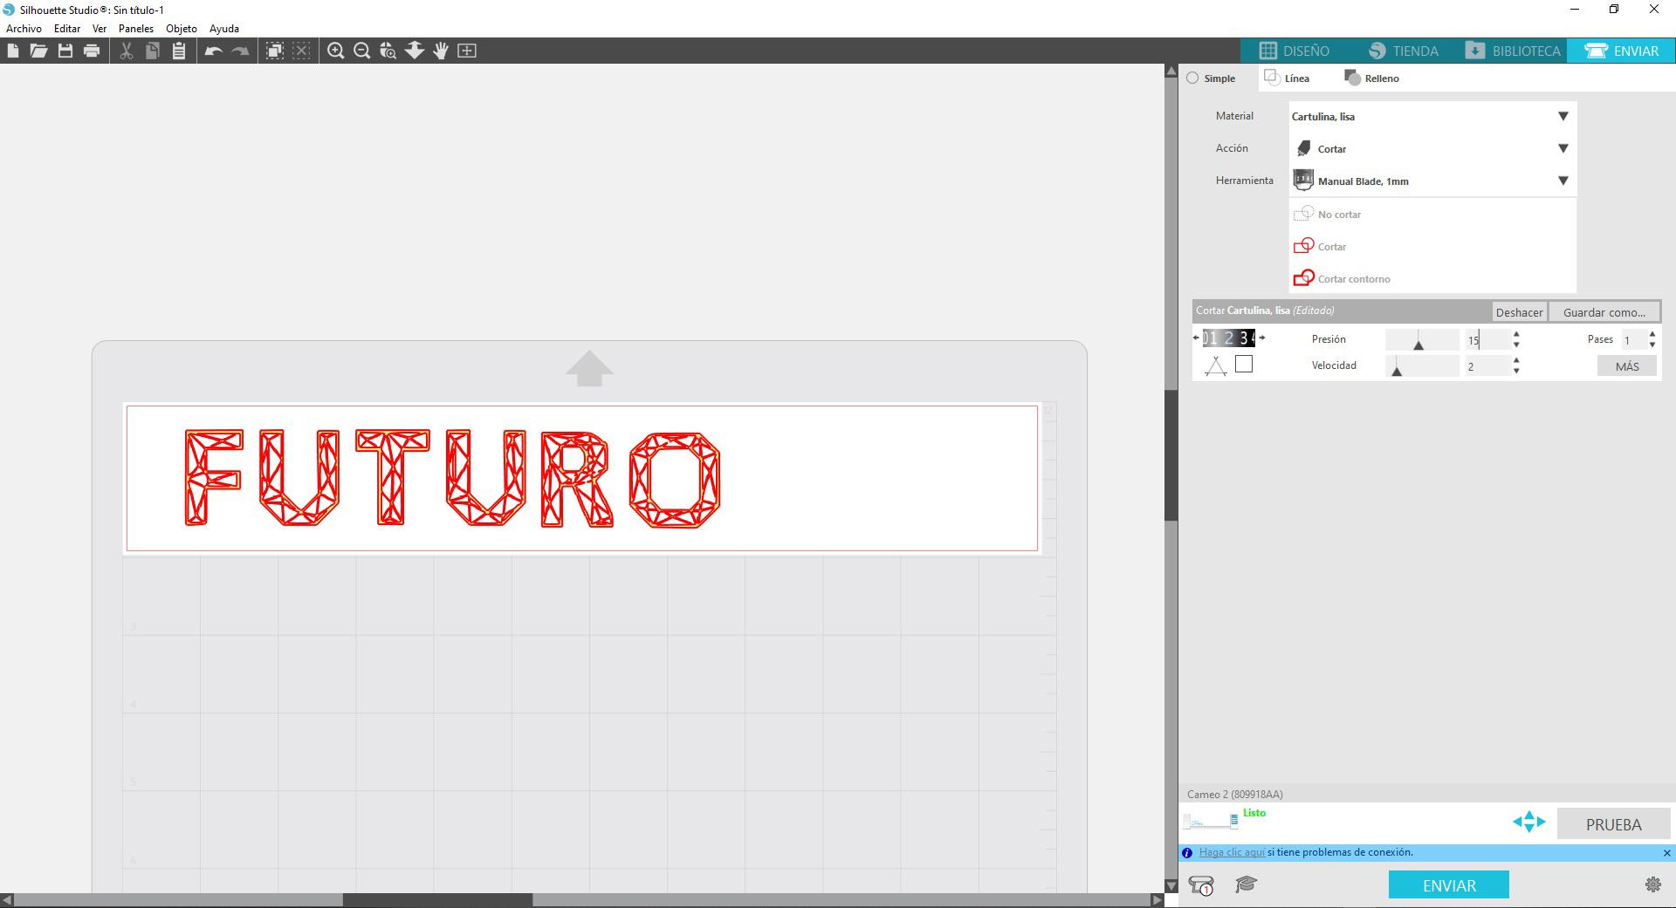Click the info icon in connection banner
1676x908 pixels.
(x=1186, y=853)
